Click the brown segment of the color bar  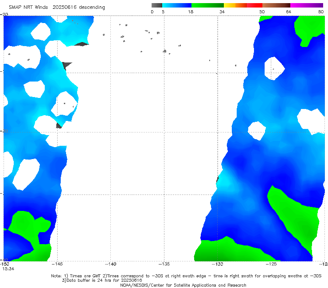[276, 5]
